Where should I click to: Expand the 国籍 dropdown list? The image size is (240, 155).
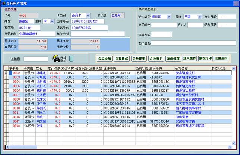tap(199, 17)
